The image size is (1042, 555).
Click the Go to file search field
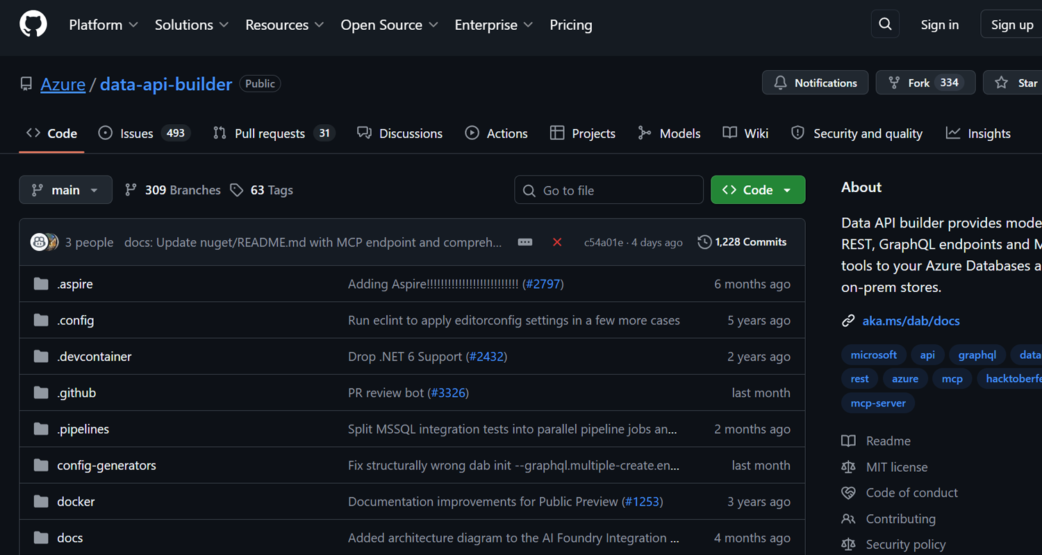(x=609, y=190)
